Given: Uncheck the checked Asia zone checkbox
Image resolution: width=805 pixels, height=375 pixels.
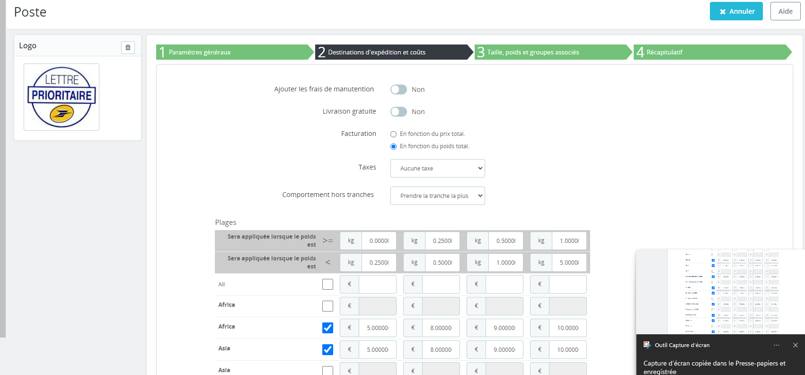Looking at the screenshot, I should coord(327,349).
